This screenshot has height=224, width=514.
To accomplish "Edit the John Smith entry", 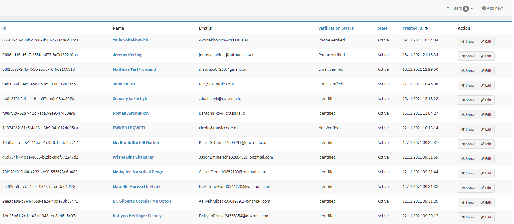I will tap(486, 85).
